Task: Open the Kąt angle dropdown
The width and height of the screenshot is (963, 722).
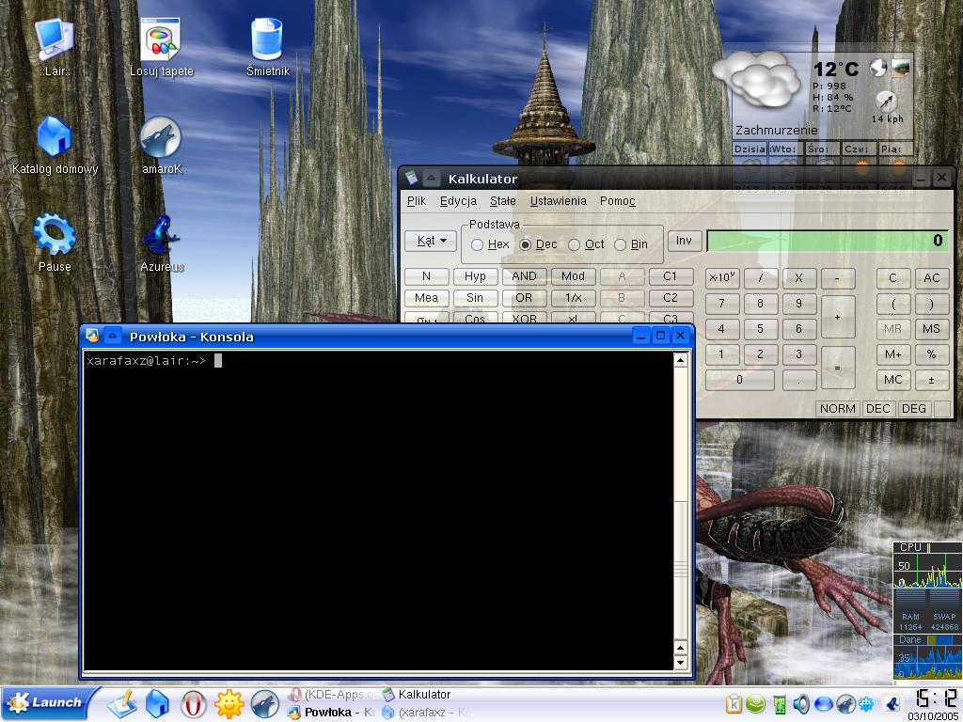Action: (431, 241)
